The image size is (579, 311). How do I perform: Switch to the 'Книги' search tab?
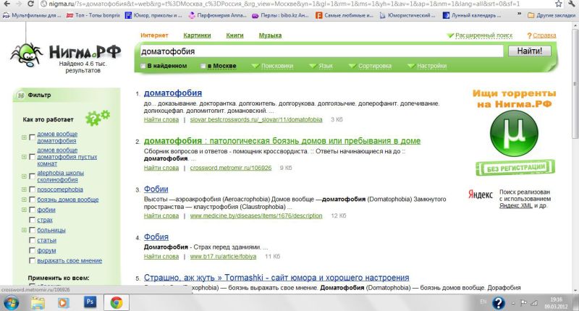click(x=234, y=35)
